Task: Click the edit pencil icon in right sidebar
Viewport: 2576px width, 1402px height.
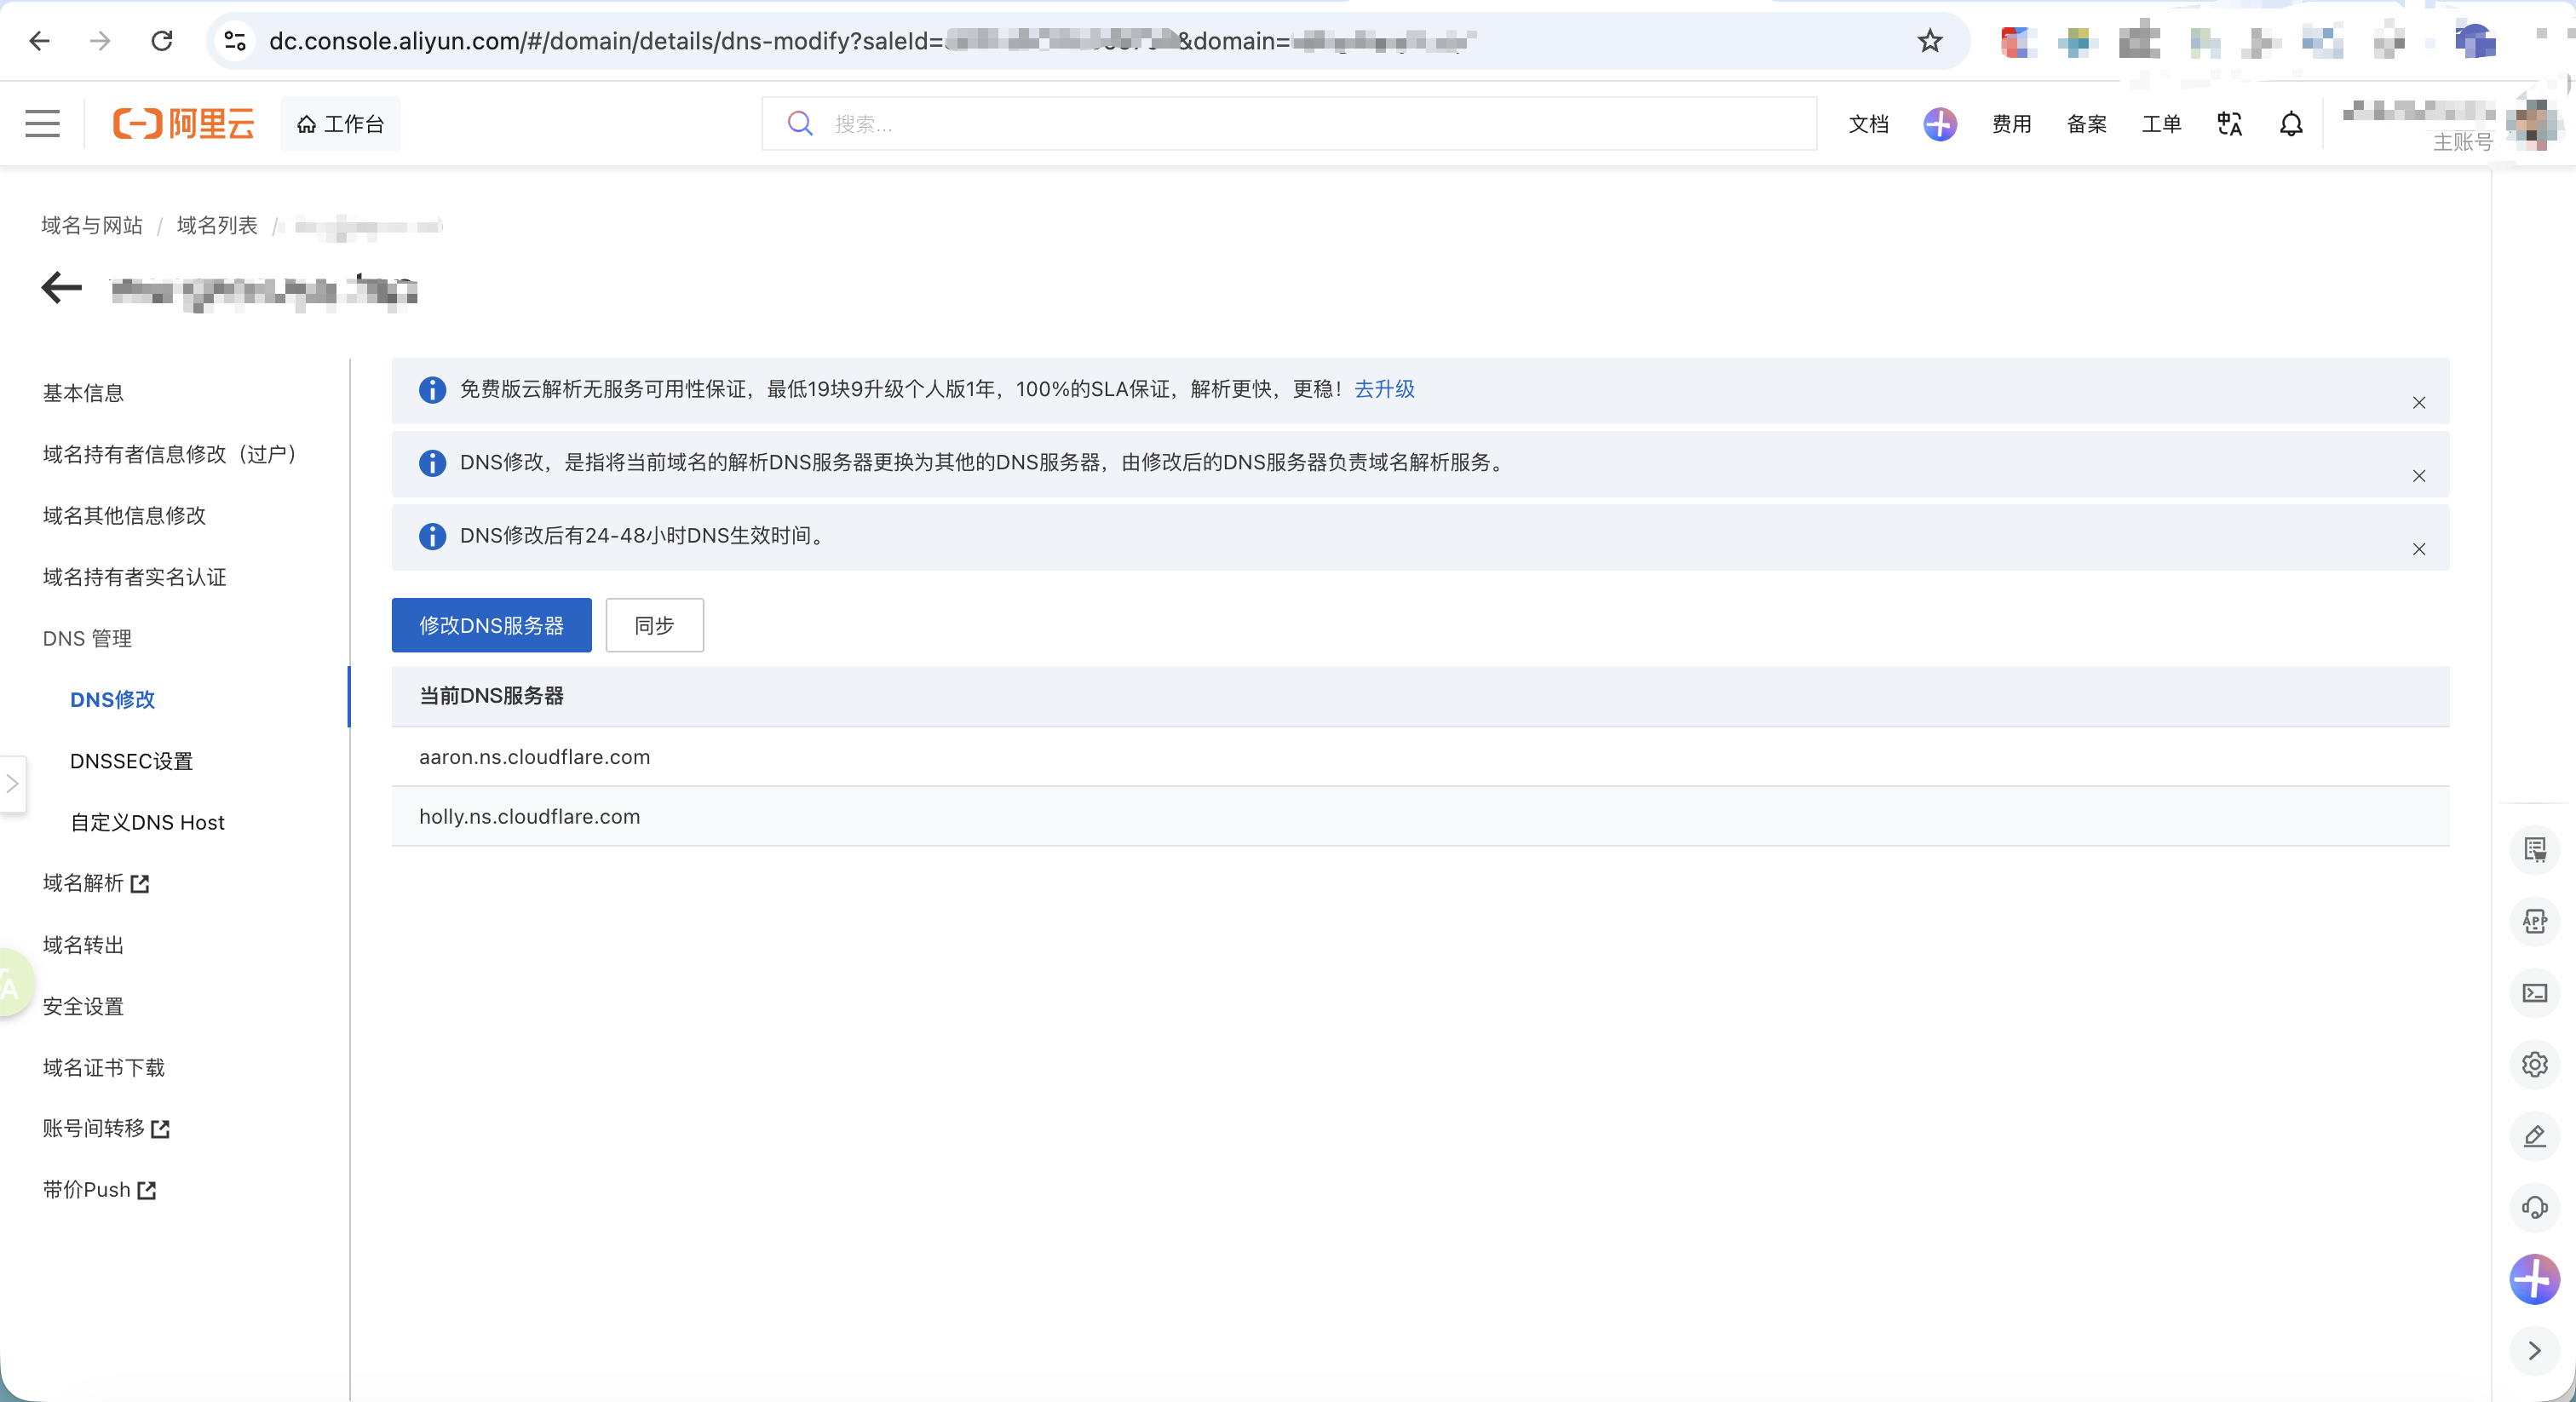Action: (x=2534, y=1136)
